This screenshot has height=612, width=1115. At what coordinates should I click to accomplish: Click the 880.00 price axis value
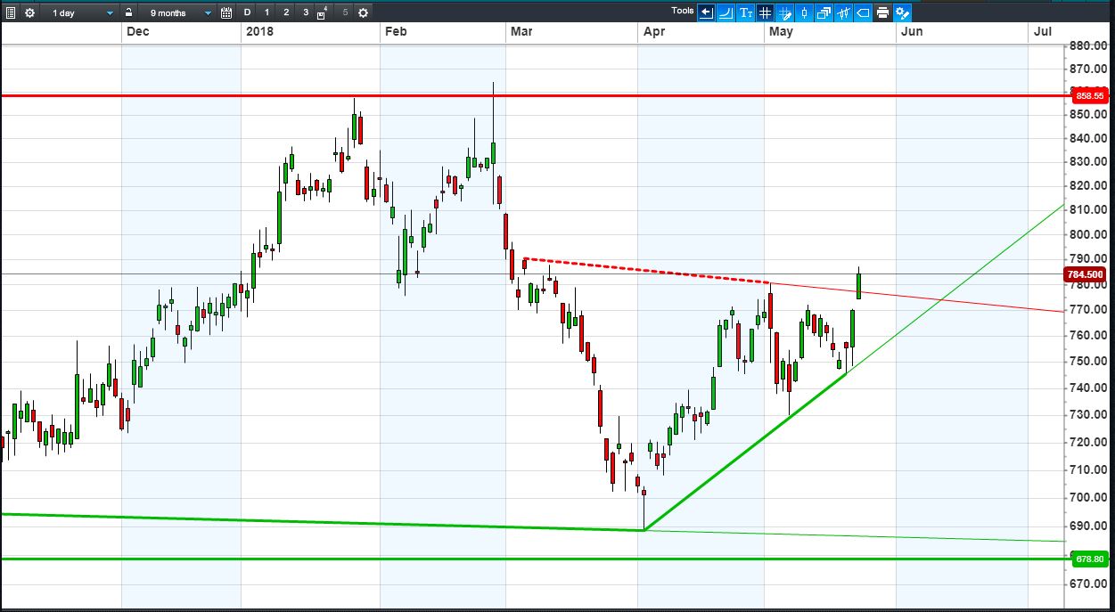1088,46
